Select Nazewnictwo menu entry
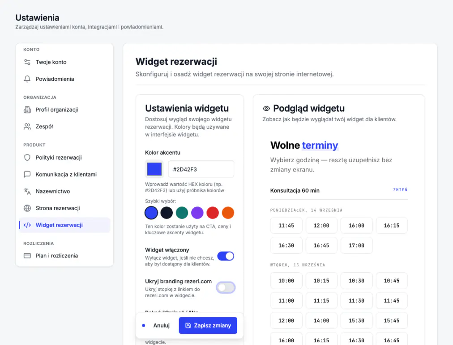453x345 pixels. (64, 191)
